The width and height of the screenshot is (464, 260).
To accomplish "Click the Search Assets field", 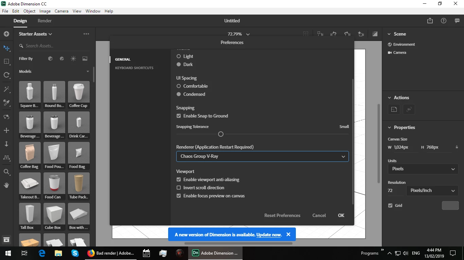I will coord(54,46).
